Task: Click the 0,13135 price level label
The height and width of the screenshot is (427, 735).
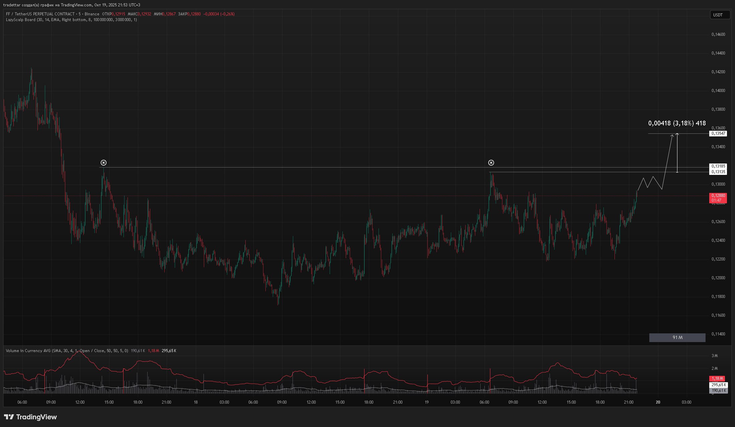Action: click(x=718, y=172)
